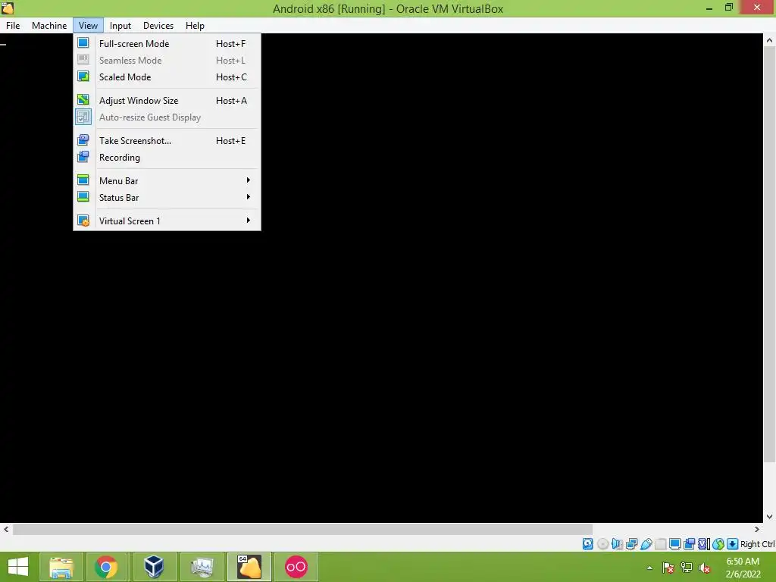776x582 pixels.
Task: Select Adjust Window Size entry
Action: [167, 101]
